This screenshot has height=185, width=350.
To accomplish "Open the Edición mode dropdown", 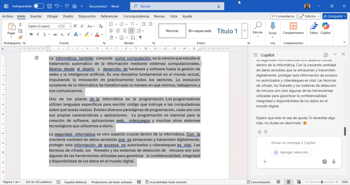I will tap(309, 16).
